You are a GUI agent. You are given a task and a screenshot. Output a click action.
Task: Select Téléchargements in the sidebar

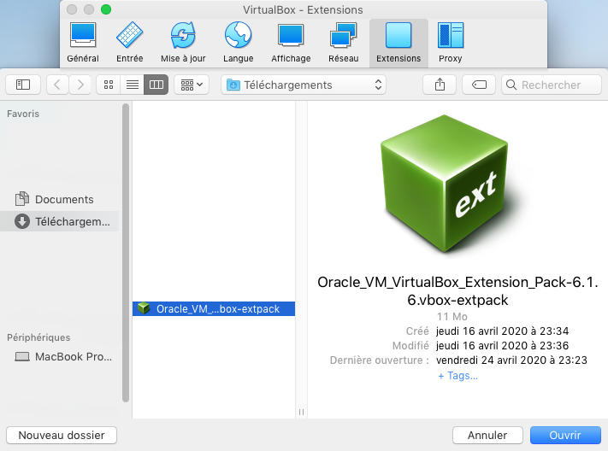pyautogui.click(x=60, y=221)
